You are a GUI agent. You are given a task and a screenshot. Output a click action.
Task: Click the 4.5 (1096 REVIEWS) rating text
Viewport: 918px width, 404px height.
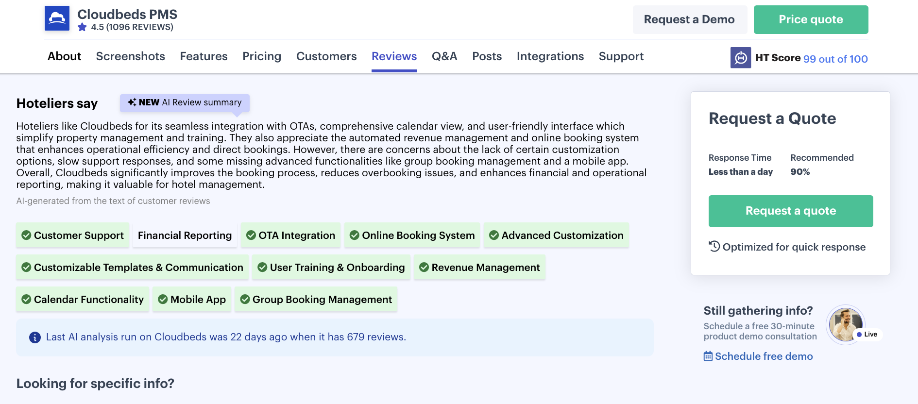point(132,27)
